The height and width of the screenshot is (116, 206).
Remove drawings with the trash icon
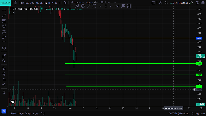(x=4, y=92)
